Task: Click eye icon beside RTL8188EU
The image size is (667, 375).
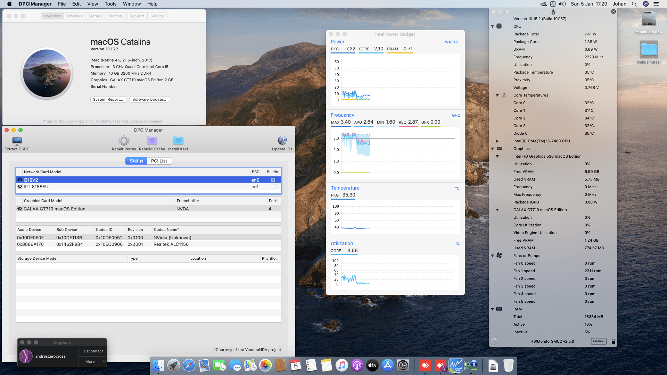Action: pyautogui.click(x=20, y=186)
